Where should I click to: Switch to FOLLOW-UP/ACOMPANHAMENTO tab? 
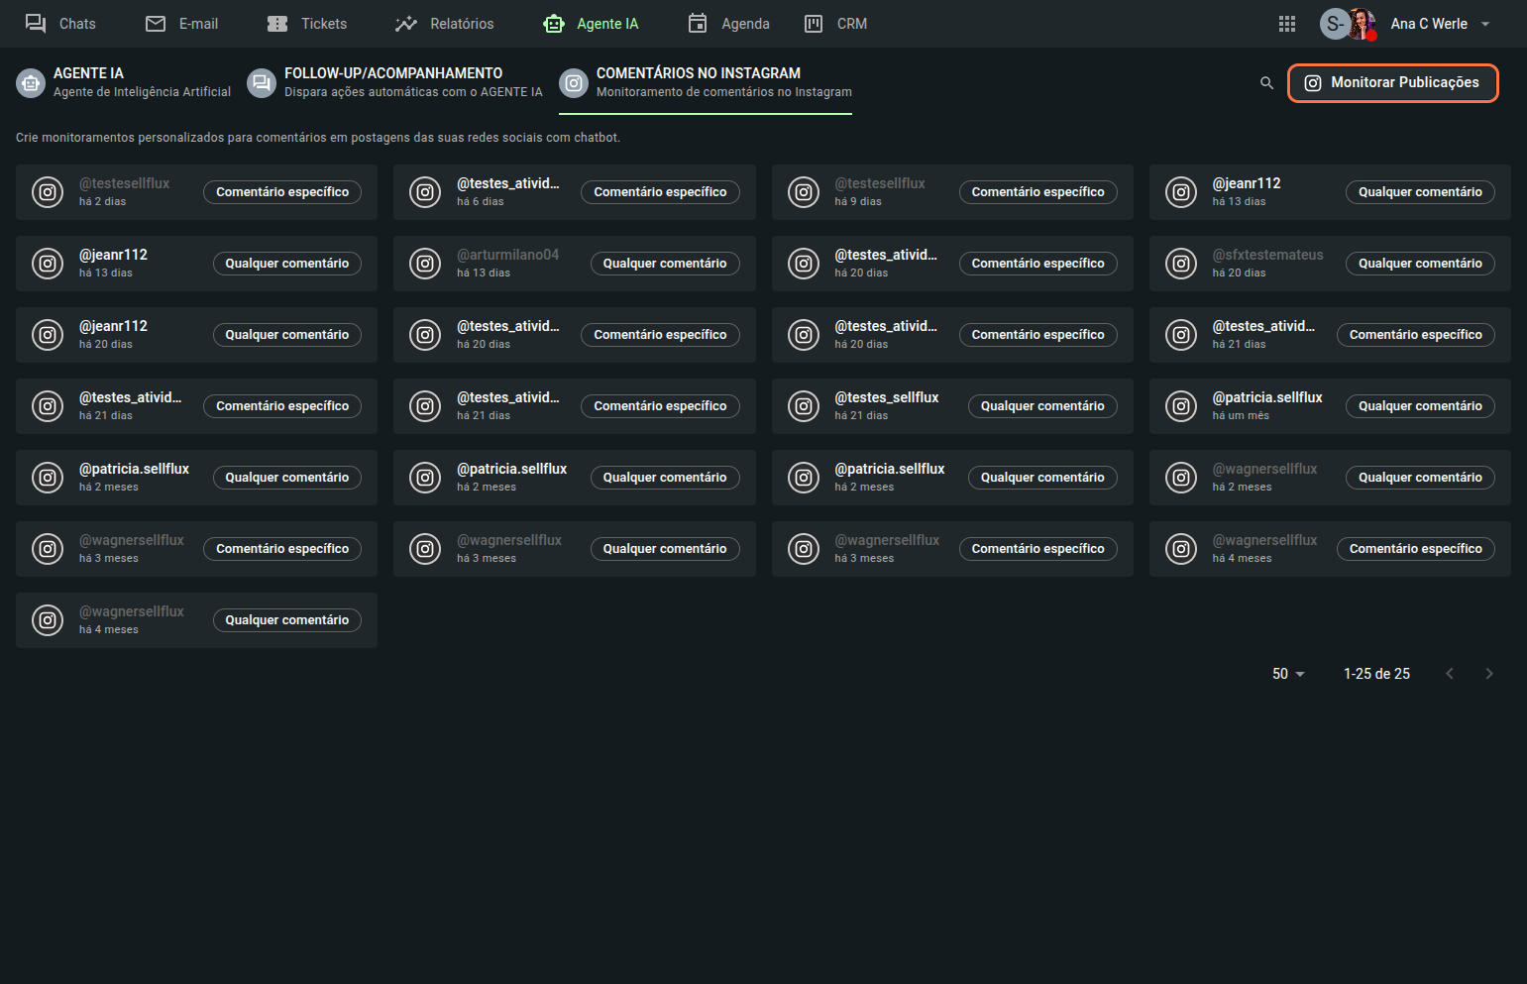(x=394, y=82)
